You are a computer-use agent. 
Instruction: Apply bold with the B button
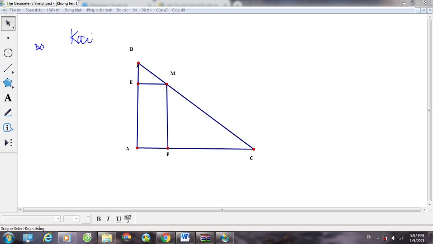(x=99, y=219)
